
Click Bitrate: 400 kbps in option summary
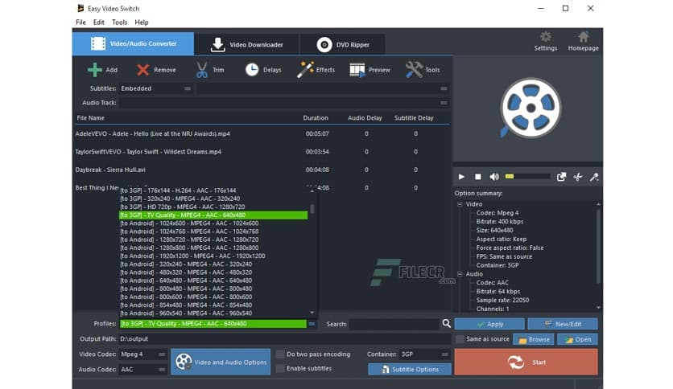[x=500, y=222]
